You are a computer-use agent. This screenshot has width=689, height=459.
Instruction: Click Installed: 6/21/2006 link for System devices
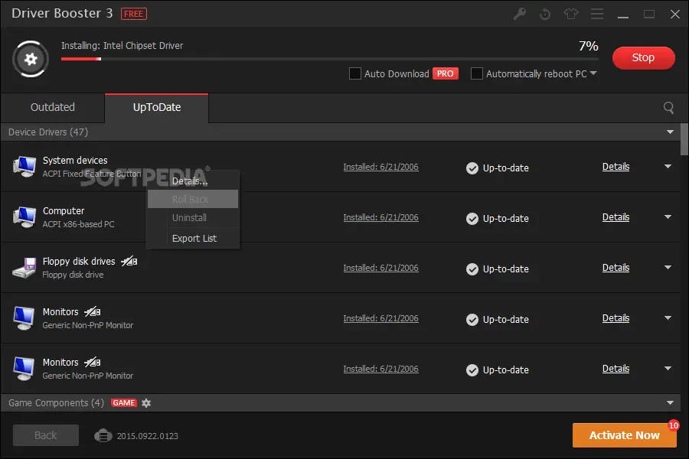[x=380, y=167]
